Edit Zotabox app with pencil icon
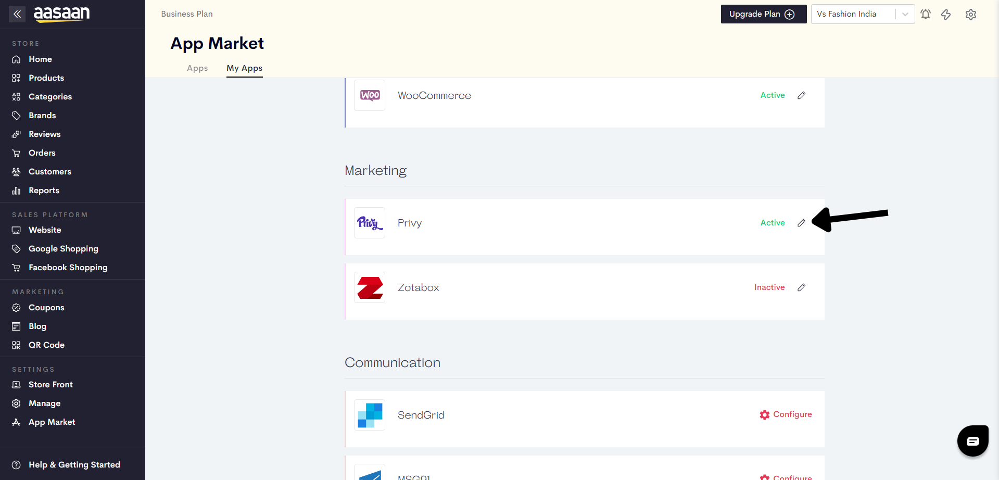Image resolution: width=999 pixels, height=480 pixels. tap(801, 287)
